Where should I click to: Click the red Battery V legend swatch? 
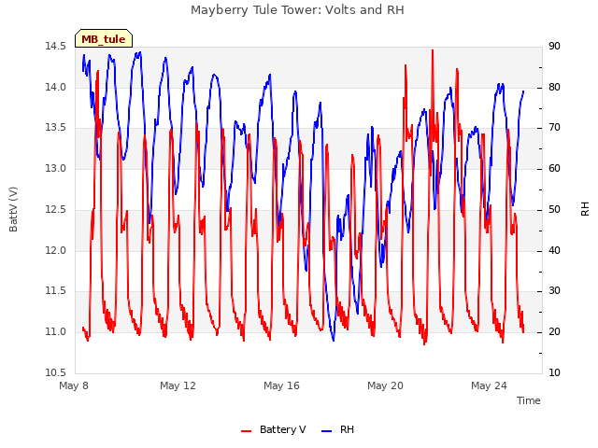[247, 431]
